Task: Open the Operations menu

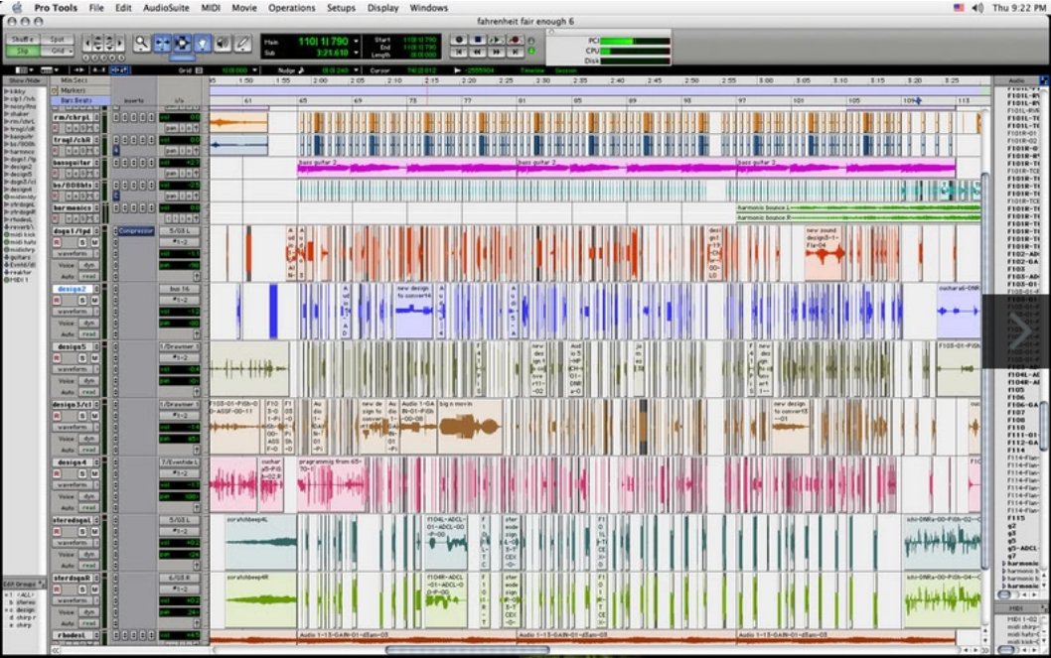Action: click(292, 8)
